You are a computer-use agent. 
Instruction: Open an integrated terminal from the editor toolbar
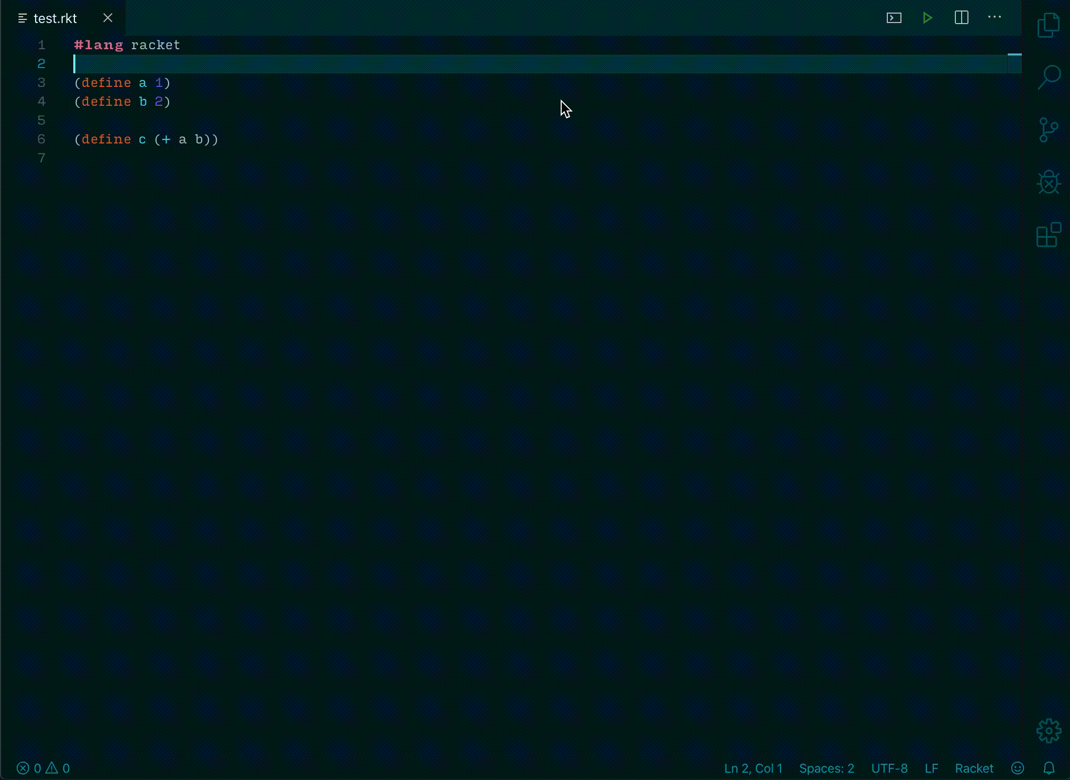click(894, 17)
